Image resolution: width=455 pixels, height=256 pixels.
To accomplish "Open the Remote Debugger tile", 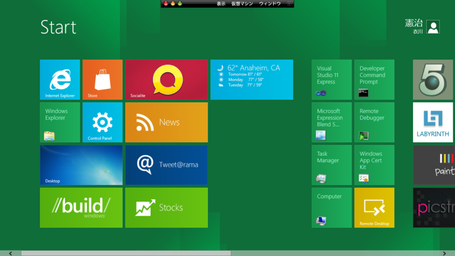I will click(x=374, y=122).
